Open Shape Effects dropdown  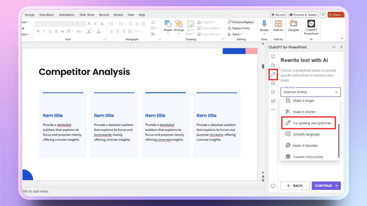pyautogui.click(x=209, y=34)
